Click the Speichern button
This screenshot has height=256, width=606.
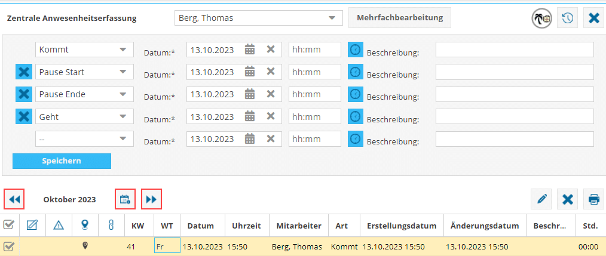point(62,161)
